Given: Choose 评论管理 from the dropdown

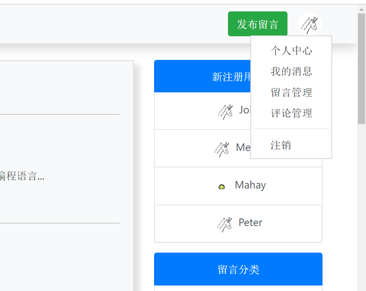Looking at the screenshot, I should coord(291,113).
